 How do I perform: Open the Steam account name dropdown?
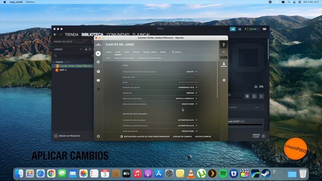click(254, 29)
